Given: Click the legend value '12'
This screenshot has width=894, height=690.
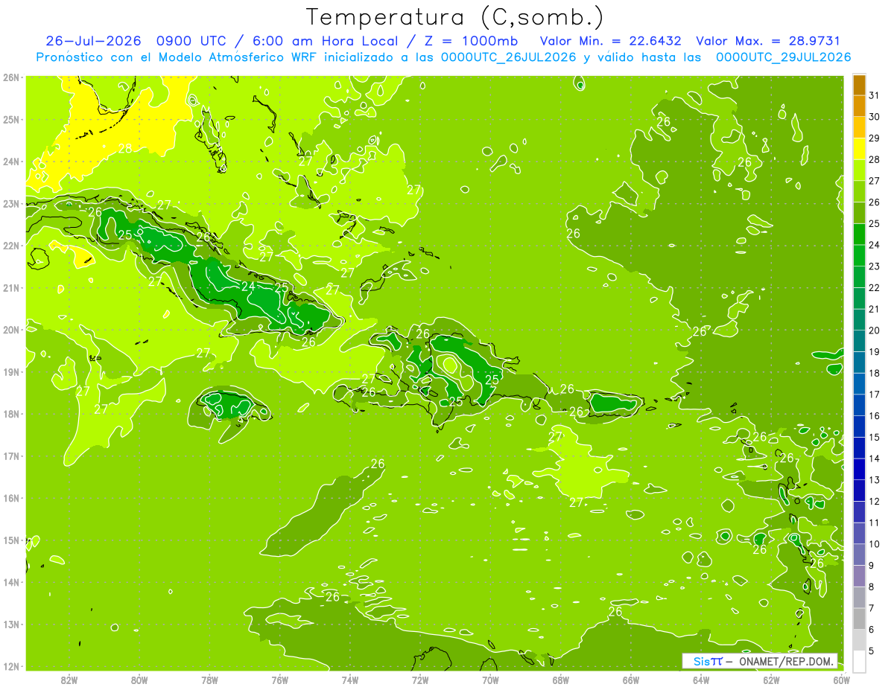Looking at the screenshot, I should (875, 501).
